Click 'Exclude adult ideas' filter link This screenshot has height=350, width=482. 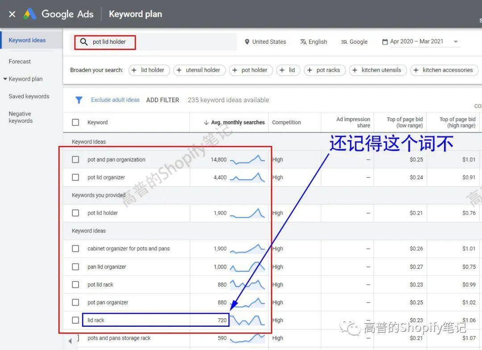click(115, 100)
